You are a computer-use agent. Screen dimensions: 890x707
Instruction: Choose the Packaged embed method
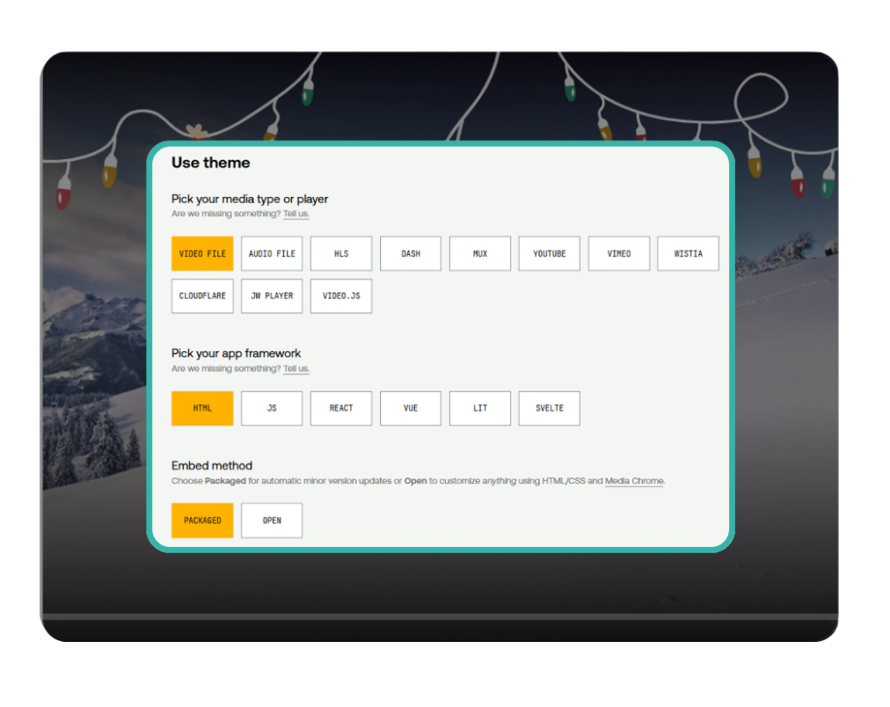tap(202, 521)
